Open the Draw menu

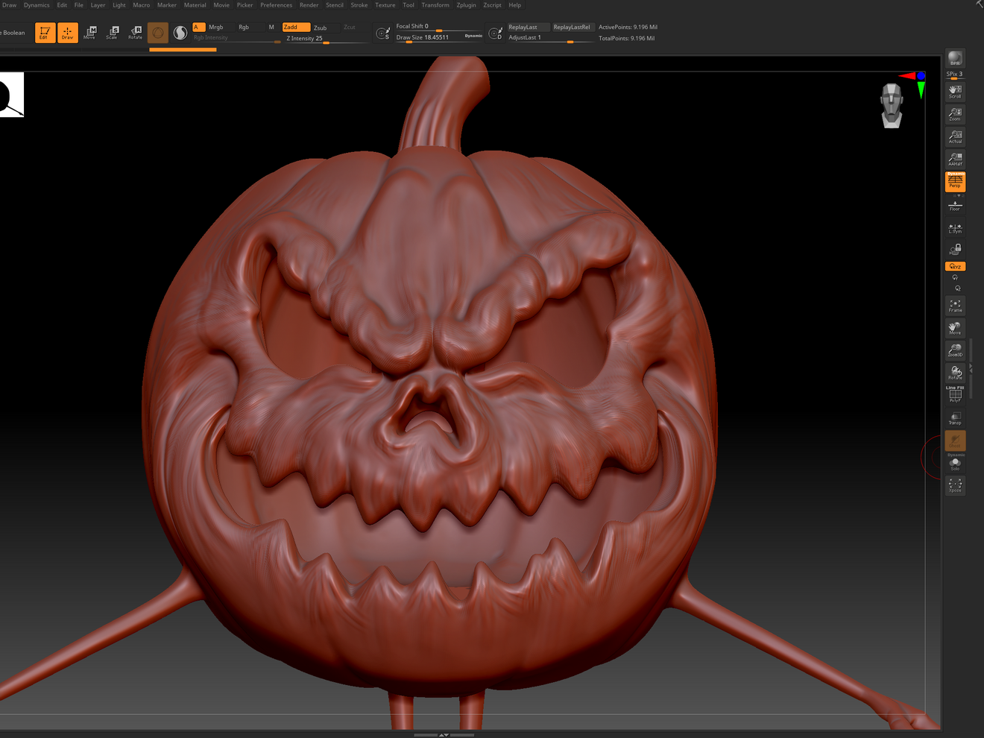(x=10, y=5)
